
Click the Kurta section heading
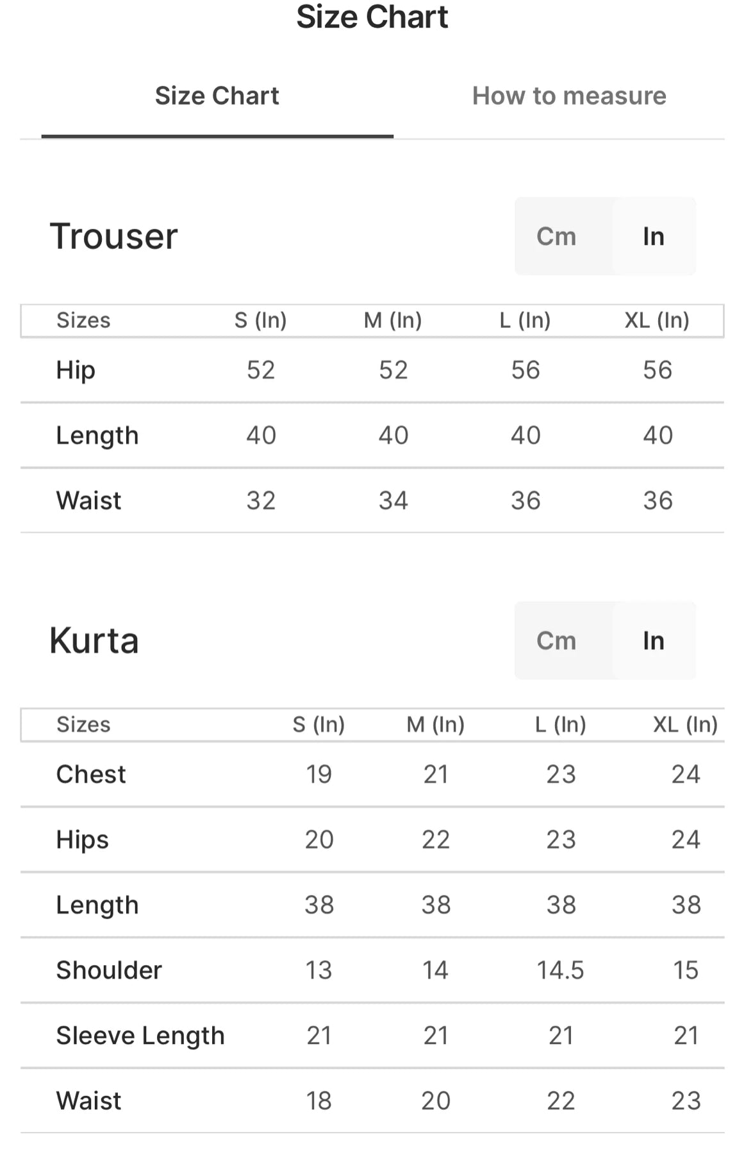94,640
